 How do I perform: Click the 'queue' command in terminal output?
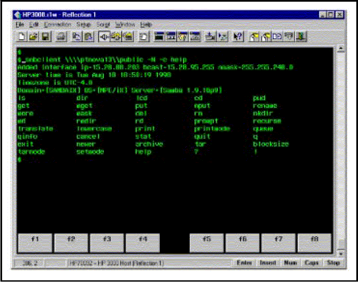(263, 129)
